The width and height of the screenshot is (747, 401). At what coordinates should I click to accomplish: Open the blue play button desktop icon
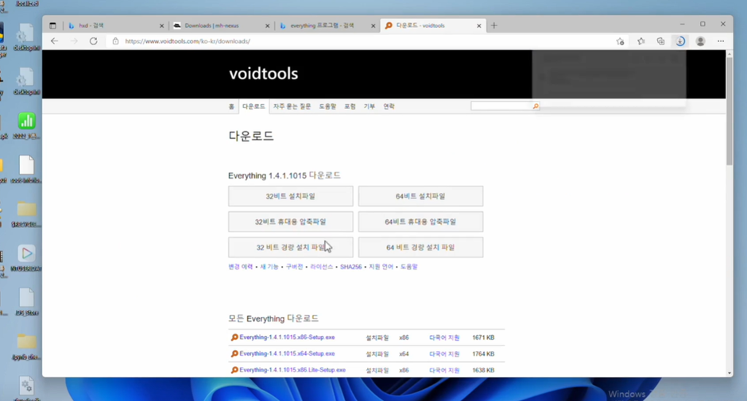27,253
